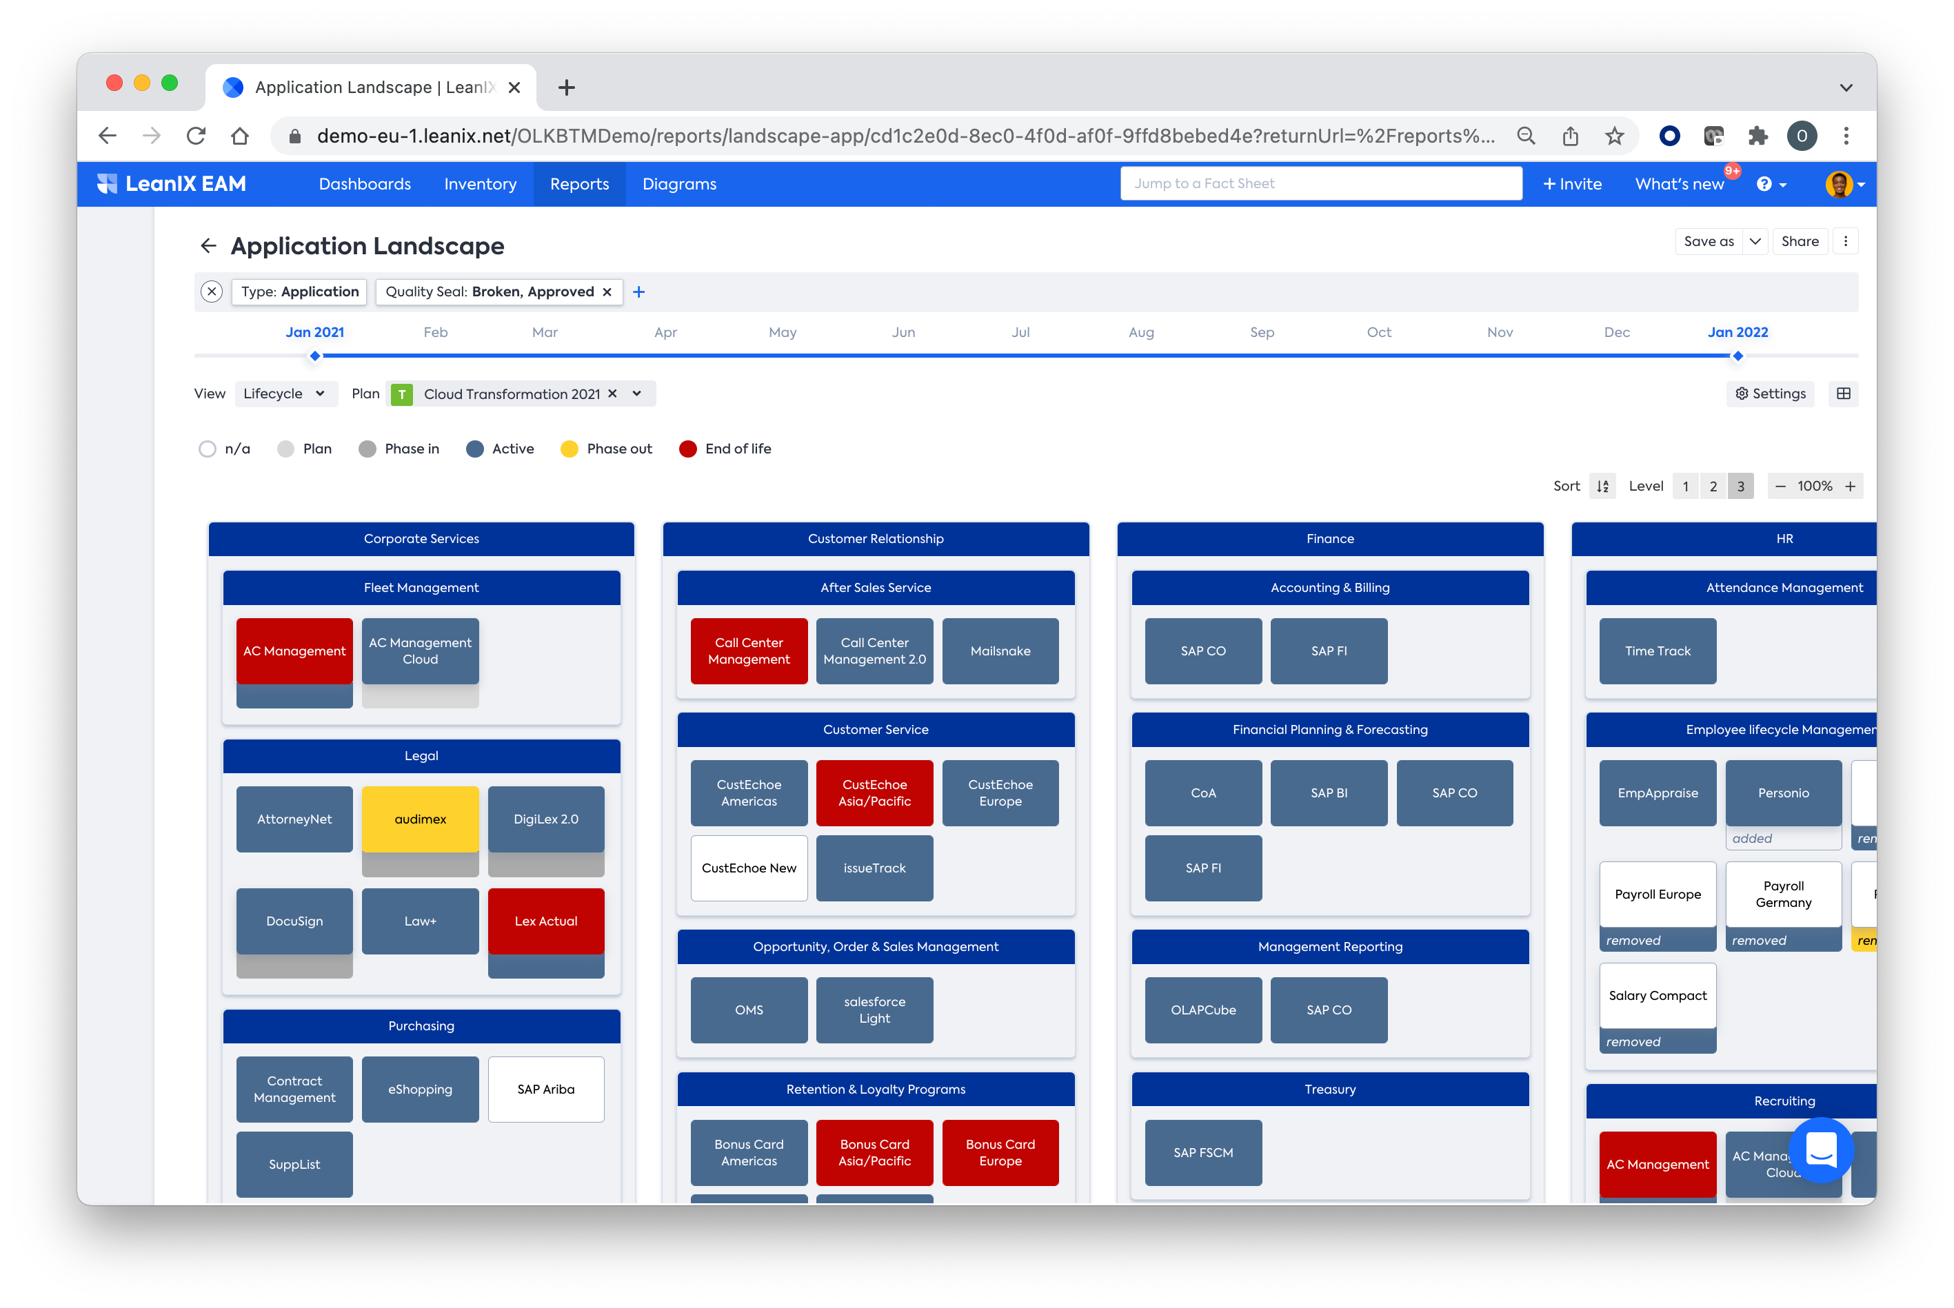Open the Settings panel icon
Viewport: 1954px width, 1308px height.
click(1771, 393)
